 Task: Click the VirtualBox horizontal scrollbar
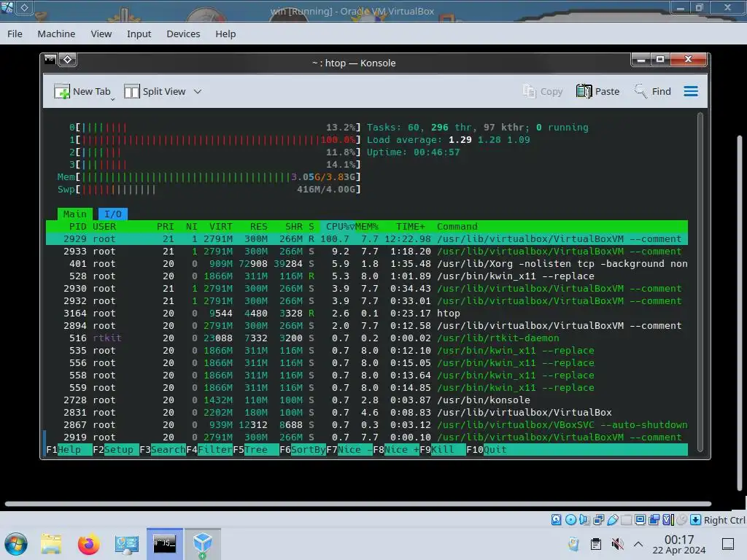[x=357, y=503]
